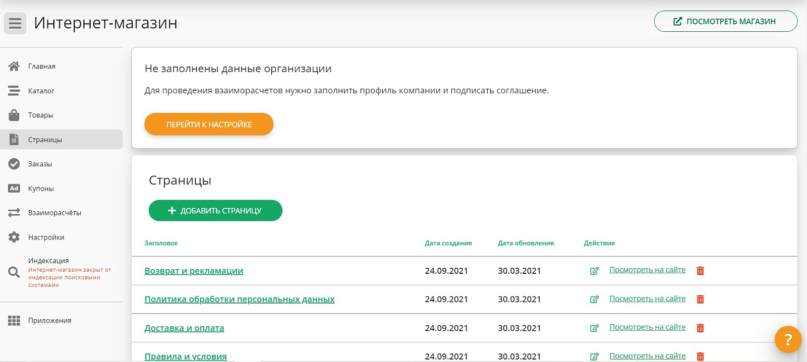Click the Заголовок column header
Screen dimensions: 807x362
click(x=161, y=243)
